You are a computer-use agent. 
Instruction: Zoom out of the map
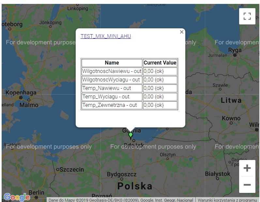tap(247, 185)
